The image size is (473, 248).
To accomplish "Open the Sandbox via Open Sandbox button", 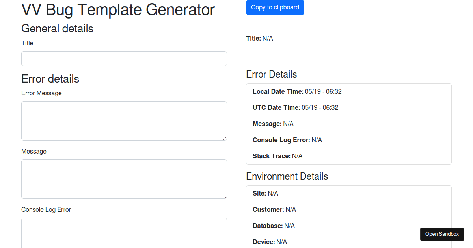I will pos(442,234).
